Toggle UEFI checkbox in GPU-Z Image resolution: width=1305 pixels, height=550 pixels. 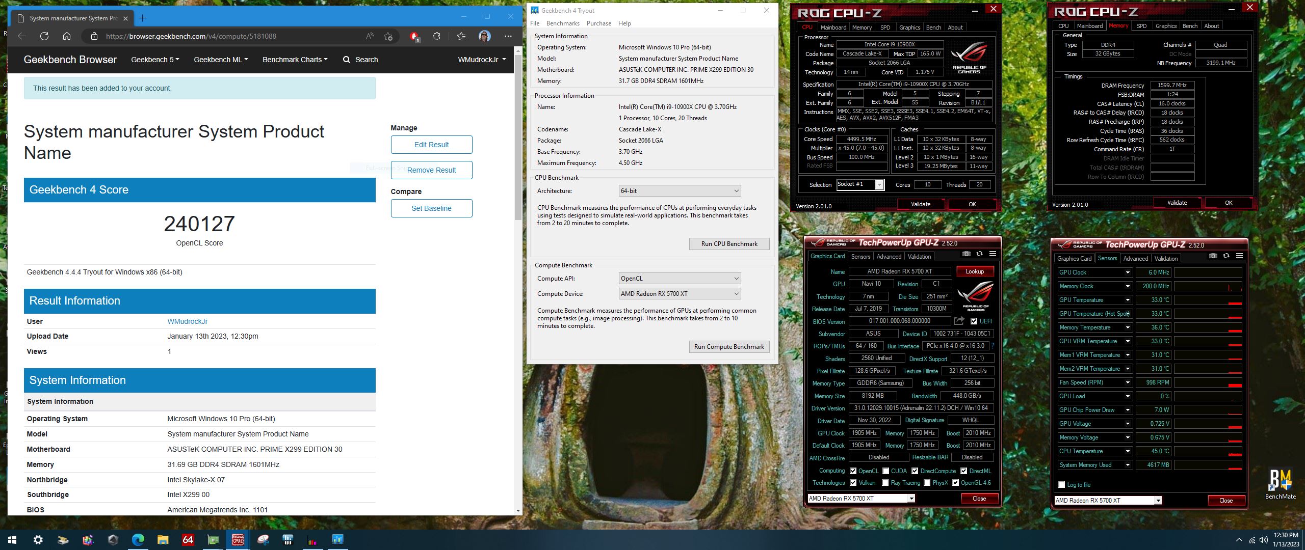tap(974, 321)
